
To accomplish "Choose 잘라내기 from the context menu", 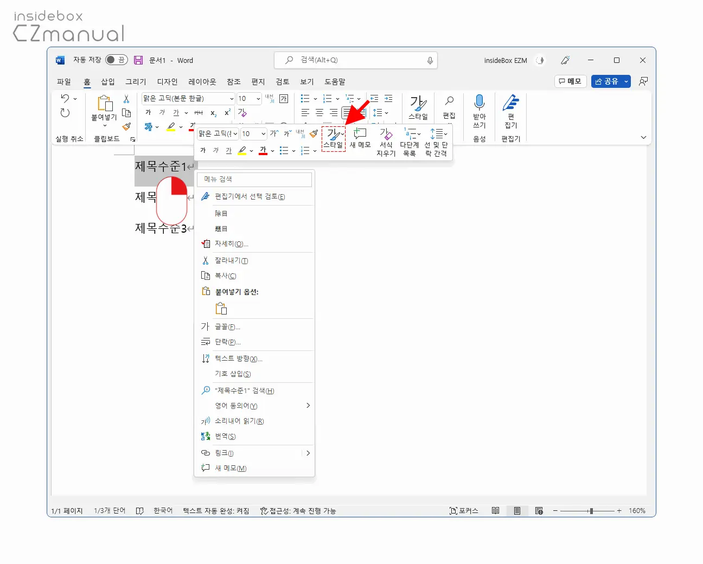I will 255,261.
